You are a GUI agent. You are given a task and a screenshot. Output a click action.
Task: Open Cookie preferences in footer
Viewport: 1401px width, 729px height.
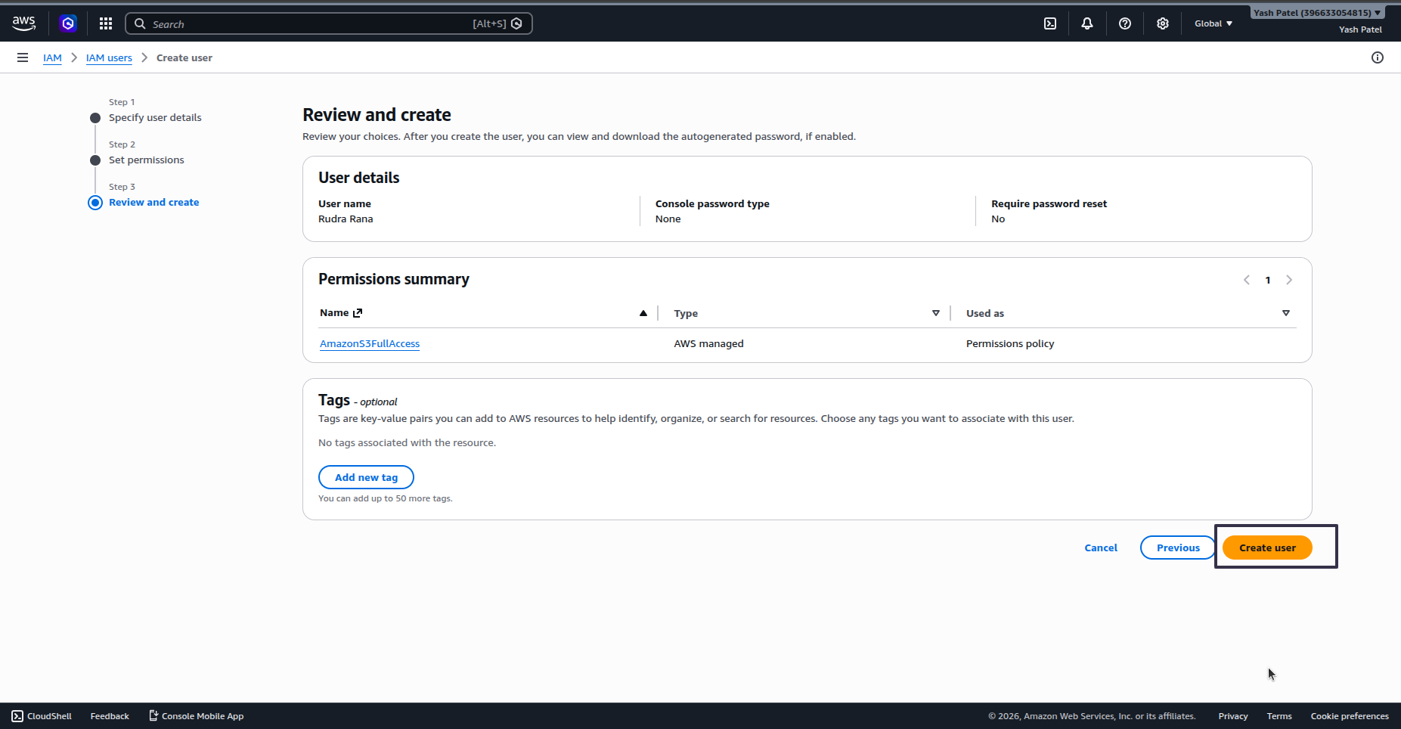point(1350,716)
